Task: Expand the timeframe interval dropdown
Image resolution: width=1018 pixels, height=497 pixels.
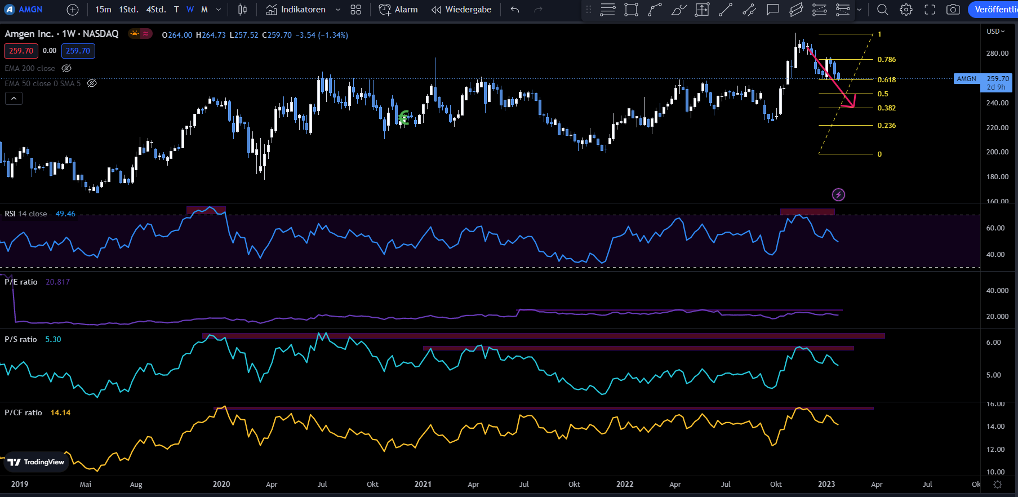Action: pos(219,10)
